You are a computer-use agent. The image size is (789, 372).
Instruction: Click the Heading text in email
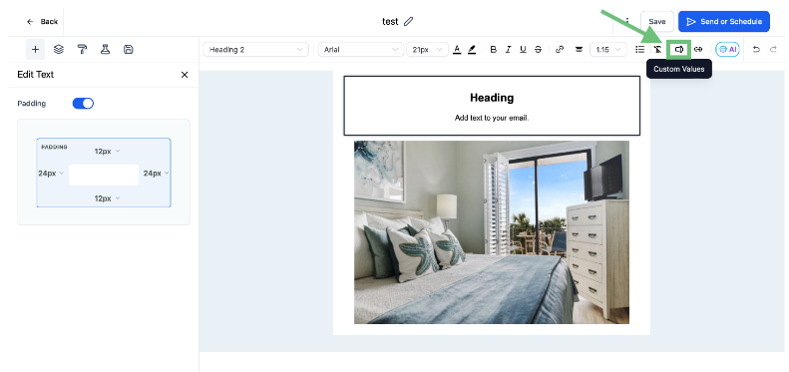(x=492, y=98)
